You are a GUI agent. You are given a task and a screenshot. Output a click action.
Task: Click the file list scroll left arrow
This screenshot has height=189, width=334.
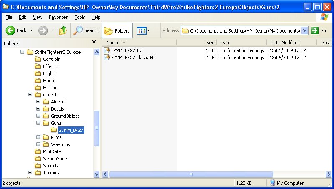(105, 174)
